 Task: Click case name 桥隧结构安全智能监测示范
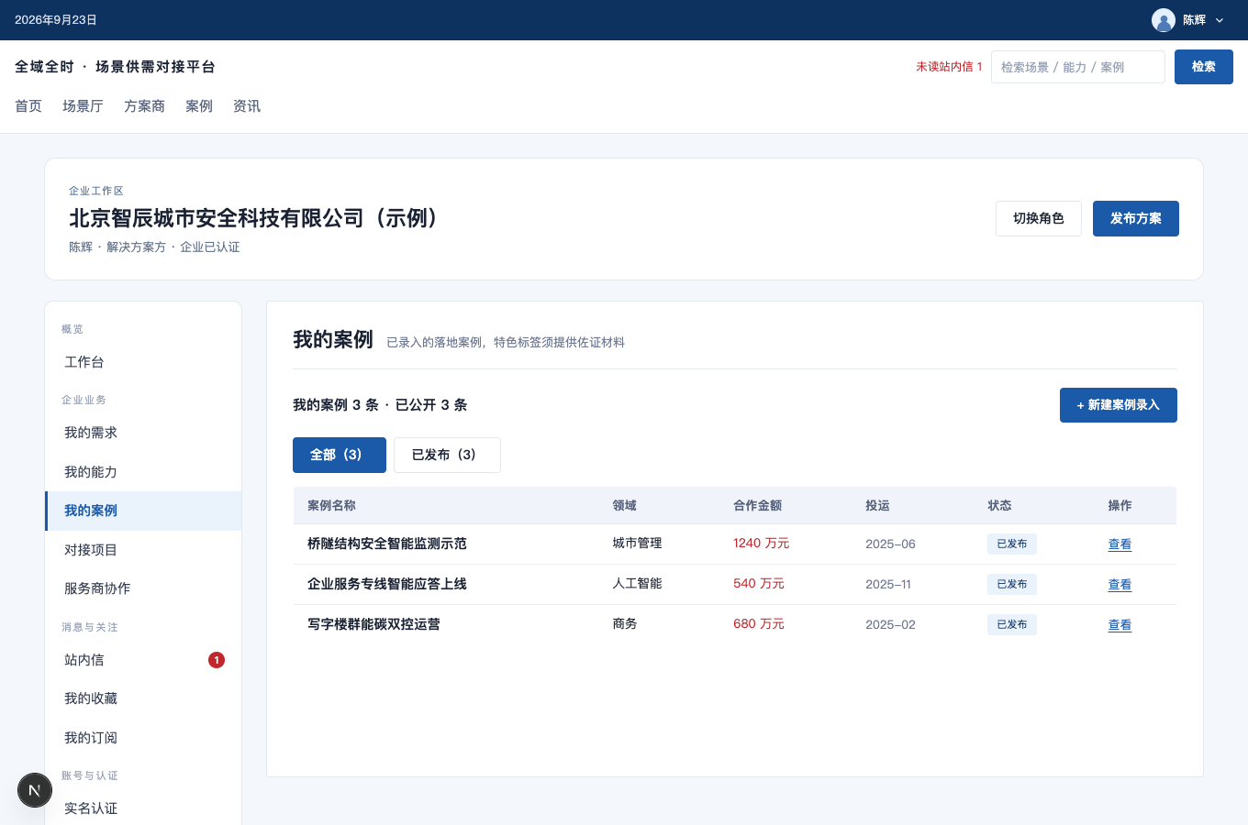pyautogui.click(x=387, y=544)
